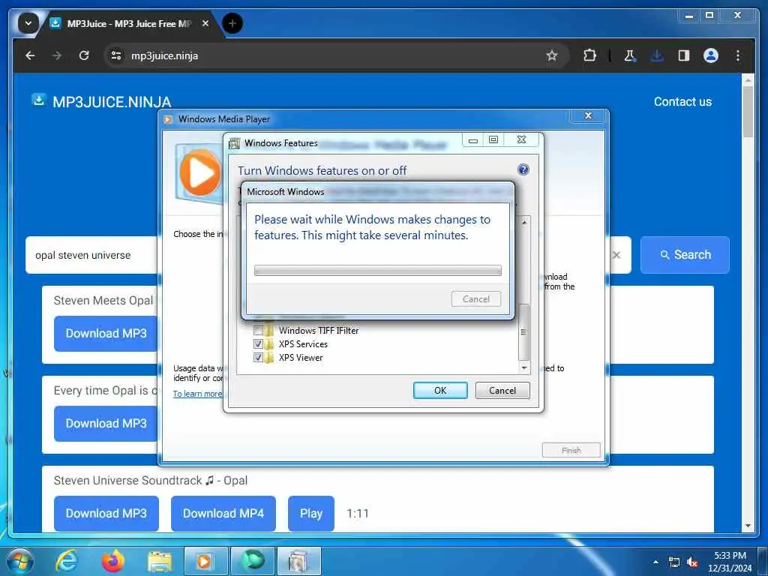Click the taskbar clock 5:33 PM

click(729, 556)
